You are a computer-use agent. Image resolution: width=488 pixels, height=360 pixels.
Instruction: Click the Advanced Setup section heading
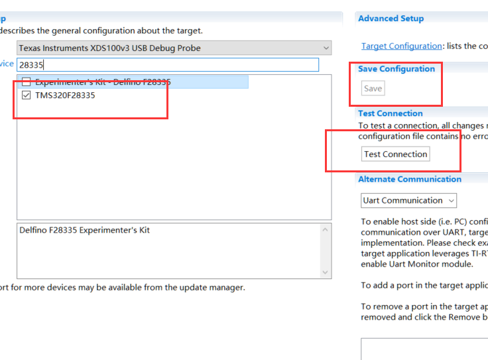coord(391,19)
